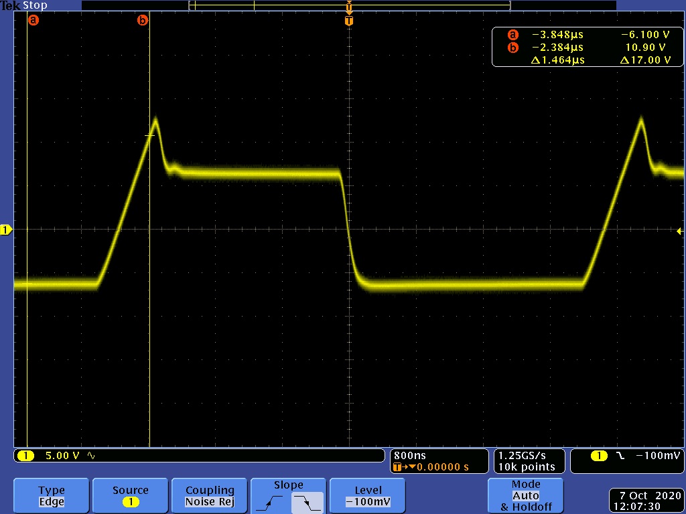Image resolution: width=686 pixels, height=514 pixels.
Task: Click the date and time display
Action: tap(647, 501)
